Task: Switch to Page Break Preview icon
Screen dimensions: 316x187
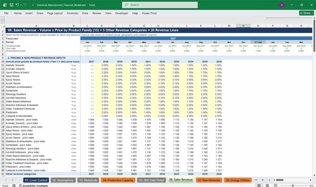Action: [276, 185]
